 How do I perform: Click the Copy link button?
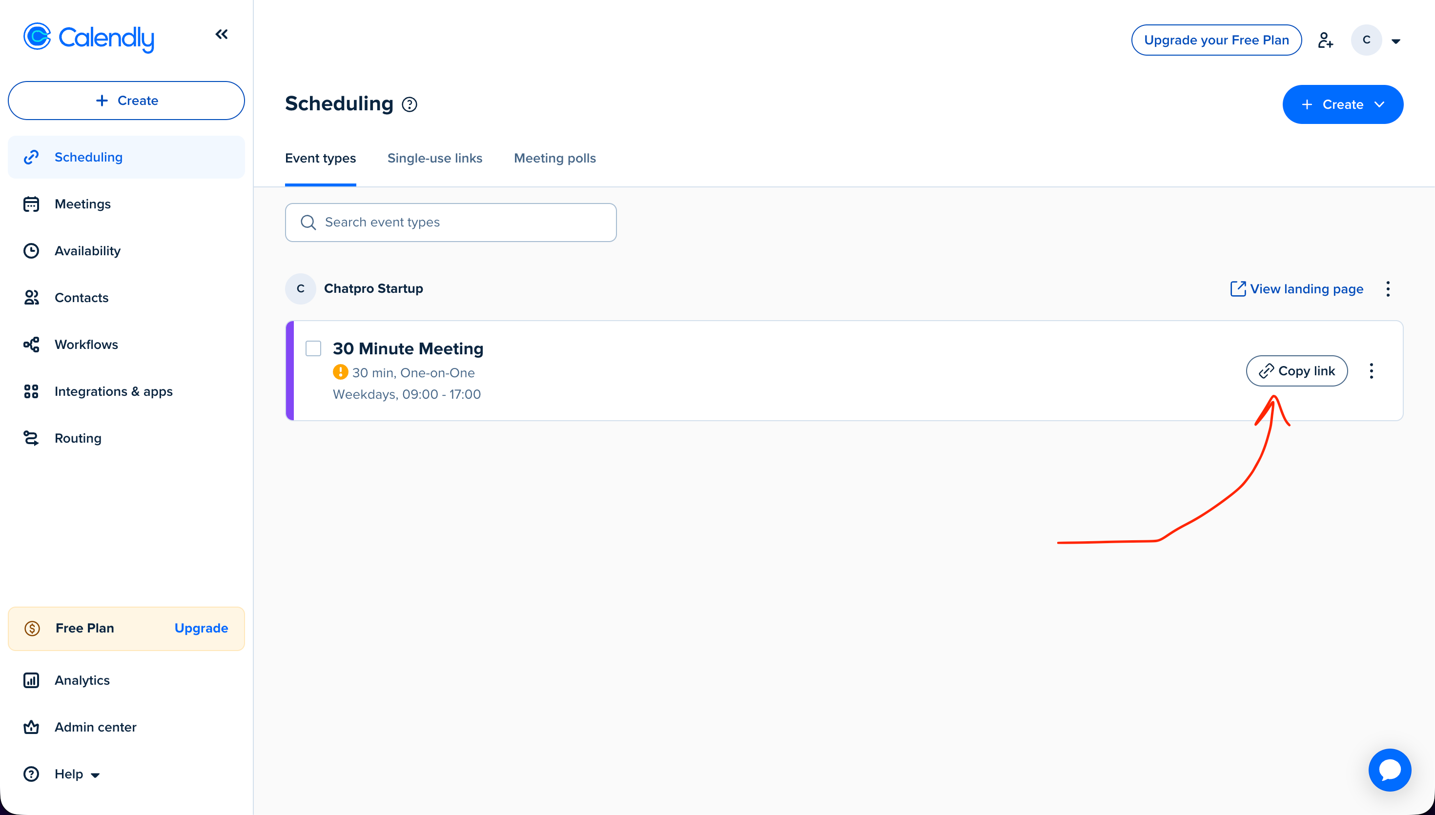[x=1296, y=371]
